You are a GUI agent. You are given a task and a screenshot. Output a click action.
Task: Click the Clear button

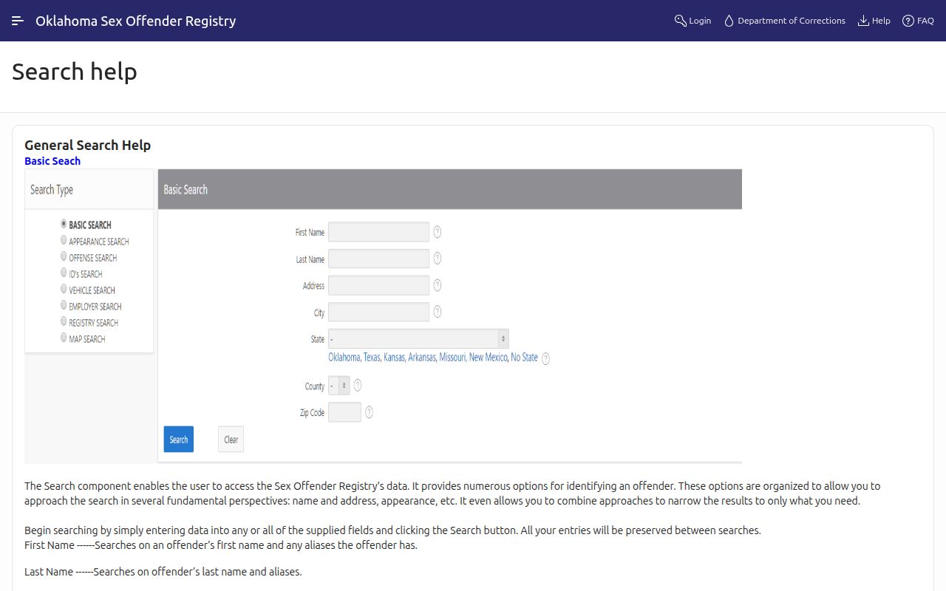tap(231, 440)
